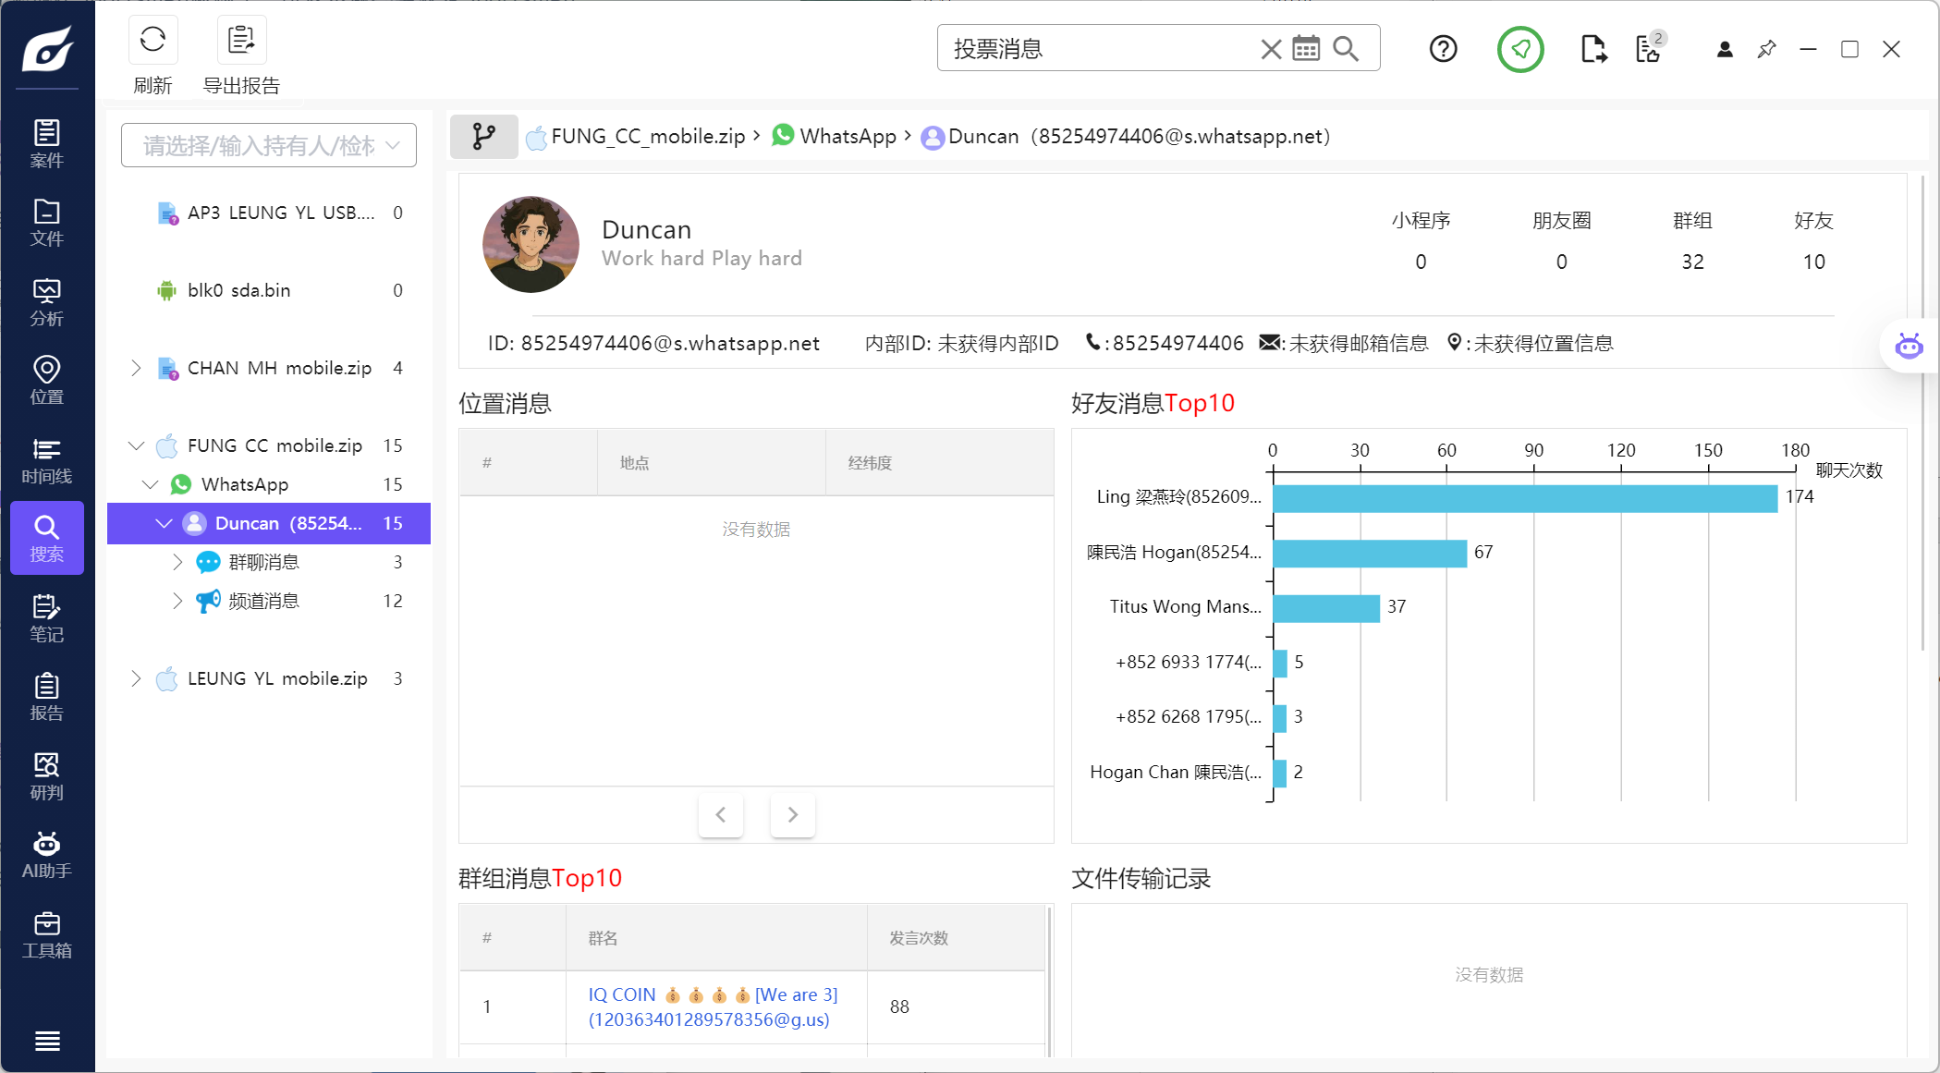Viewport: 1940px width, 1073px height.
Task: Open the task list icon with the 2 badge
Action: click(1648, 49)
